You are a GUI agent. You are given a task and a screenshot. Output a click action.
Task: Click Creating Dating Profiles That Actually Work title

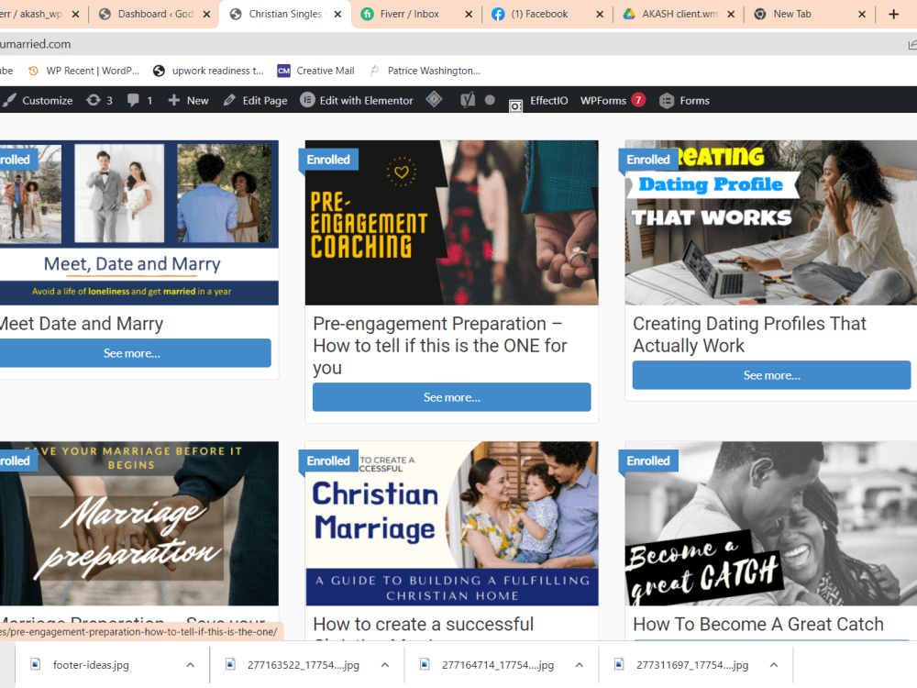tap(749, 335)
